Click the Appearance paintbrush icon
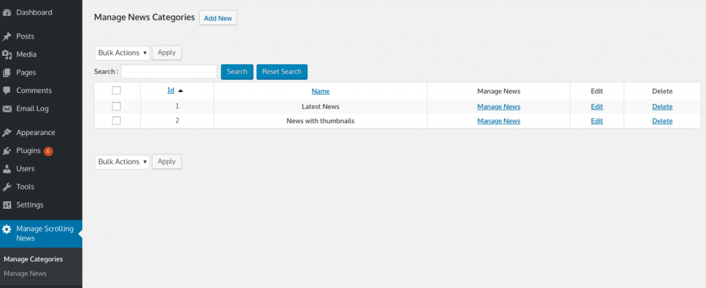The height and width of the screenshot is (288, 706). (7, 133)
